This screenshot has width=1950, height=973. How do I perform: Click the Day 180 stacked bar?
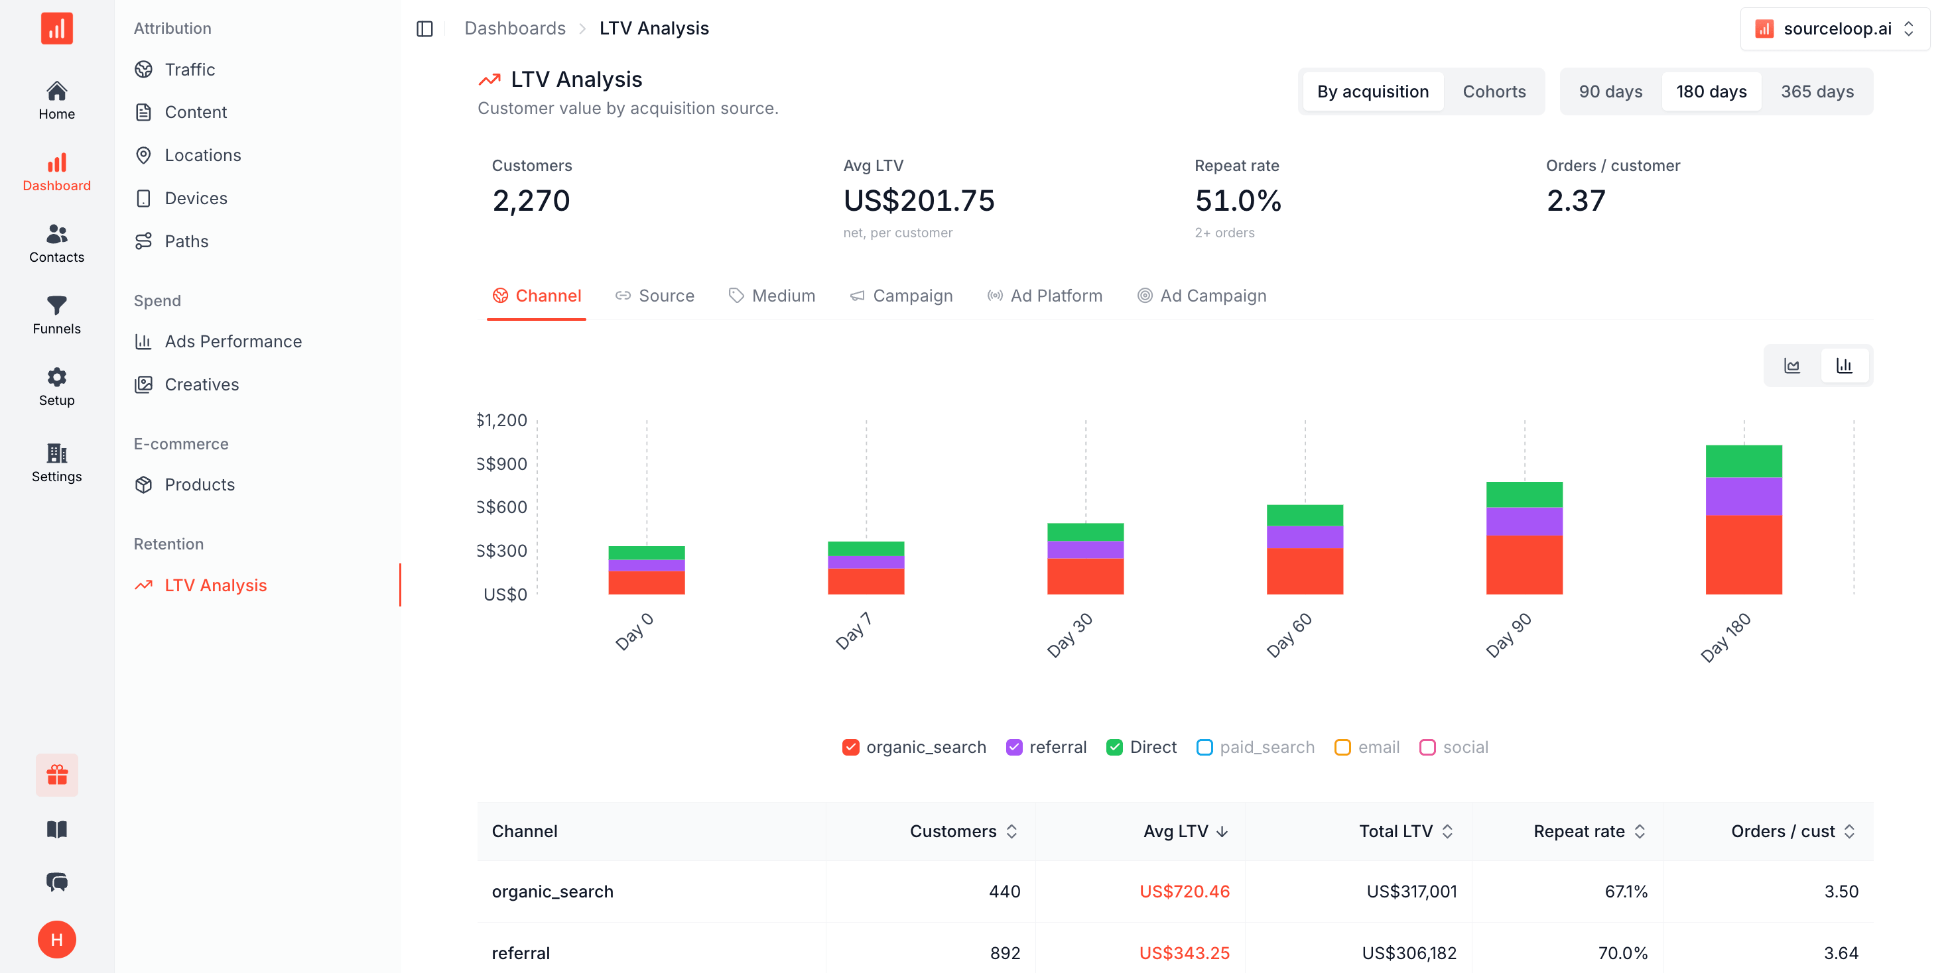tap(1743, 520)
